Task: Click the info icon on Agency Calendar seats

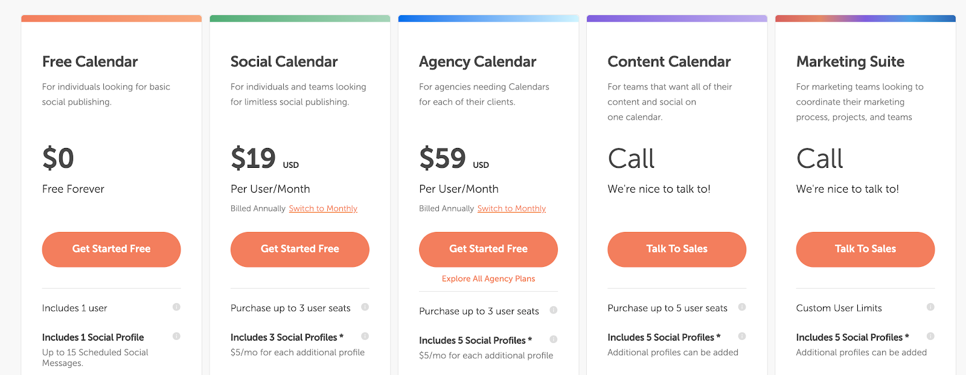Action: click(x=554, y=310)
